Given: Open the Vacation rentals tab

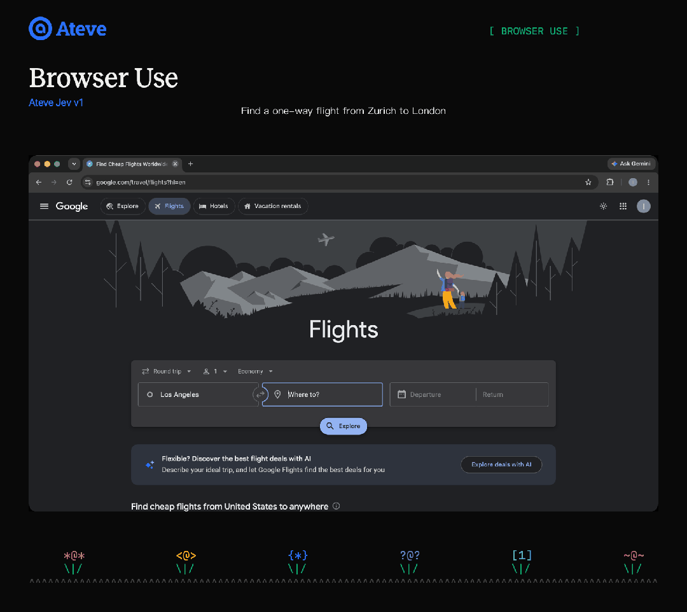Looking at the screenshot, I should pos(273,206).
